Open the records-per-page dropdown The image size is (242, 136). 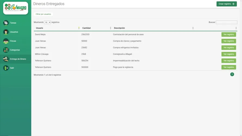47,22
